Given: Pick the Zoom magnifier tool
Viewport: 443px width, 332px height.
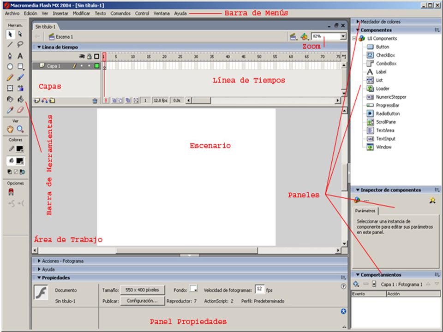Looking at the screenshot, I should coord(20,129).
